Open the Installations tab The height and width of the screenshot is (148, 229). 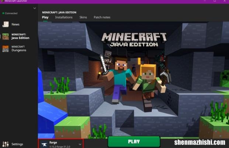[x=64, y=17]
